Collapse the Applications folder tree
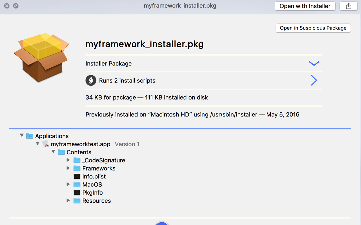The width and height of the screenshot is (361, 225). (22, 135)
